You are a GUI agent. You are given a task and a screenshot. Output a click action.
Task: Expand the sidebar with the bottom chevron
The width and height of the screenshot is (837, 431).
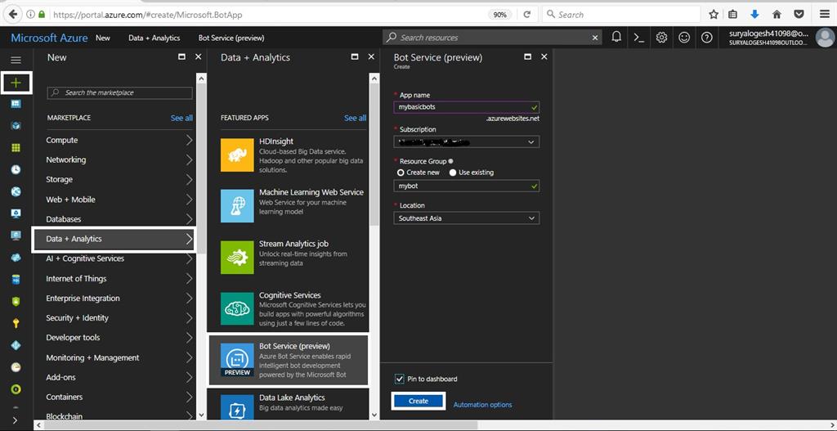[15, 420]
